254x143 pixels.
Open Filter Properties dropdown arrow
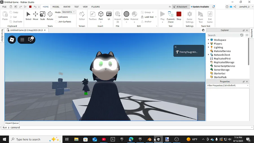(248, 85)
